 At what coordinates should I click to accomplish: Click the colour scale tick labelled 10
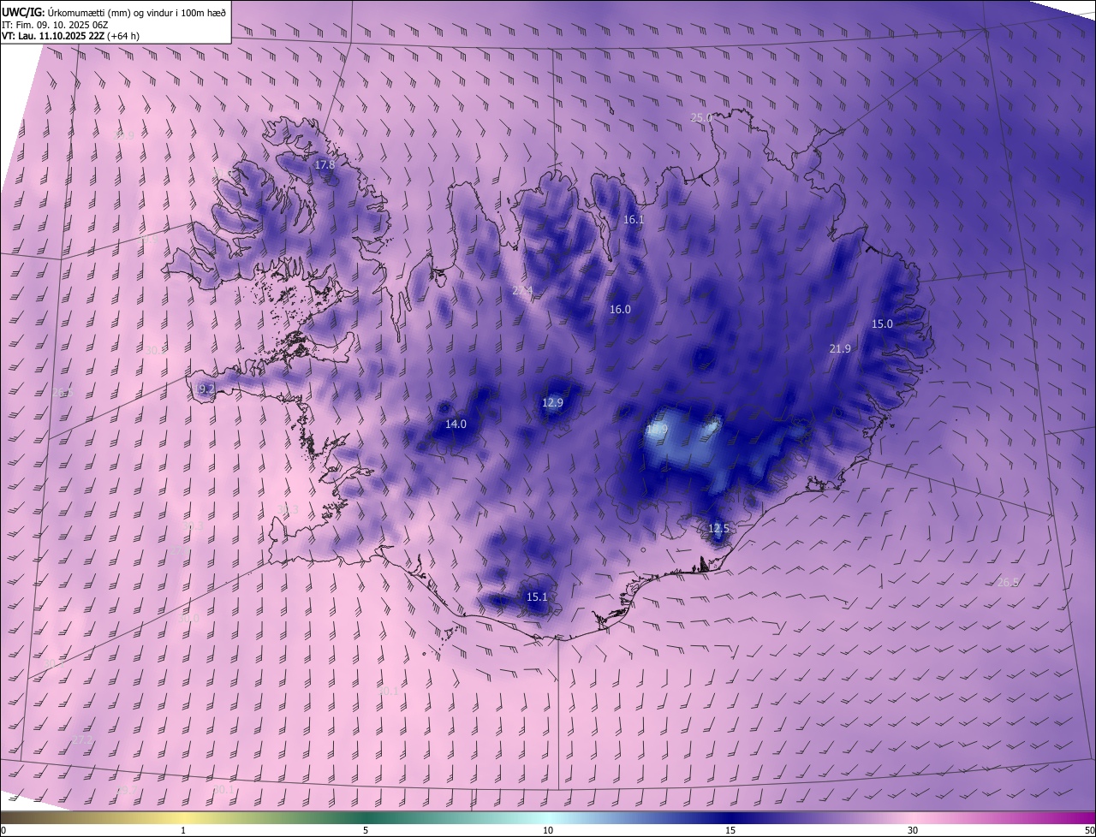[x=548, y=830]
